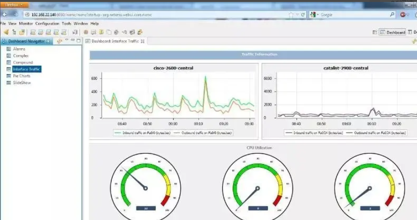Open the dropdown beside the Adblock icon
The image size is (417, 220).
tap(408, 15)
